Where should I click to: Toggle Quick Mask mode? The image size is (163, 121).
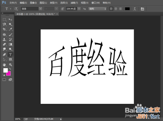4,80
